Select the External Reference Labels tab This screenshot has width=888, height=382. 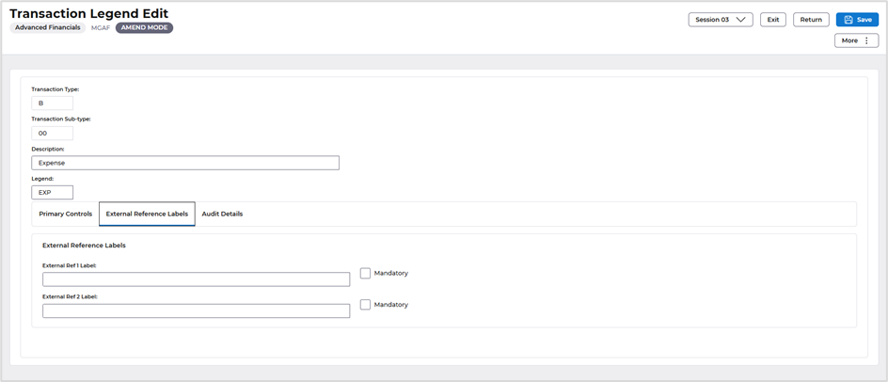pos(148,215)
